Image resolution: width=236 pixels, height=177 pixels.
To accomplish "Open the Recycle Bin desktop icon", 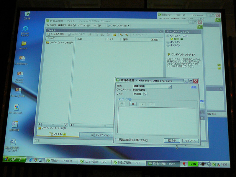I will coord(27,16).
